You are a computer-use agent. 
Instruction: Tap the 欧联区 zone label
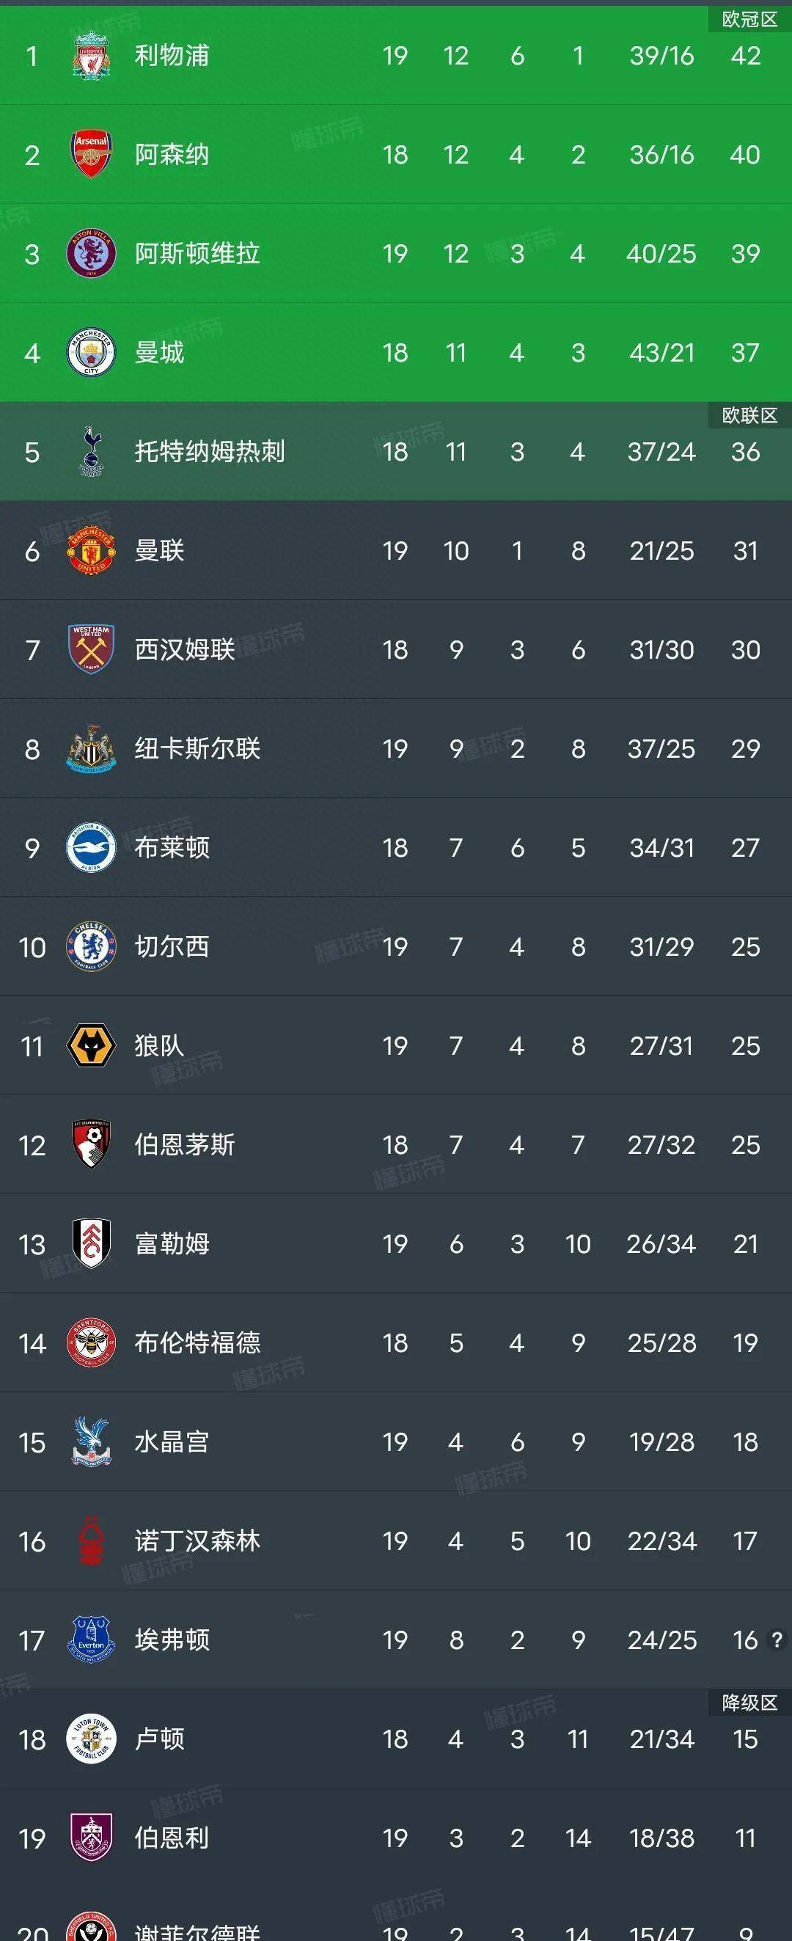749,415
